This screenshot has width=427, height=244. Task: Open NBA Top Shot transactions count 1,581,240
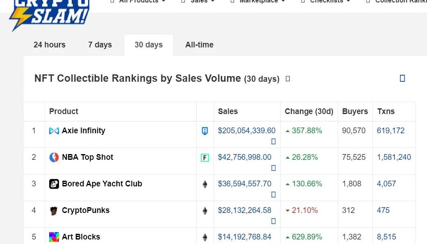[394, 157]
